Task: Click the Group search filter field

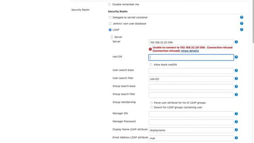Action: click(x=191, y=95)
